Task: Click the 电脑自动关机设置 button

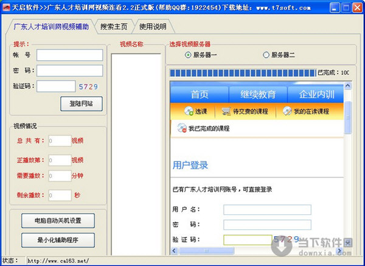Action: (58, 220)
